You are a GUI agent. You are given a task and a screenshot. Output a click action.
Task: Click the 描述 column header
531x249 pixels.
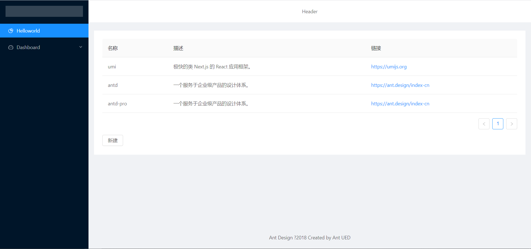pyautogui.click(x=178, y=48)
